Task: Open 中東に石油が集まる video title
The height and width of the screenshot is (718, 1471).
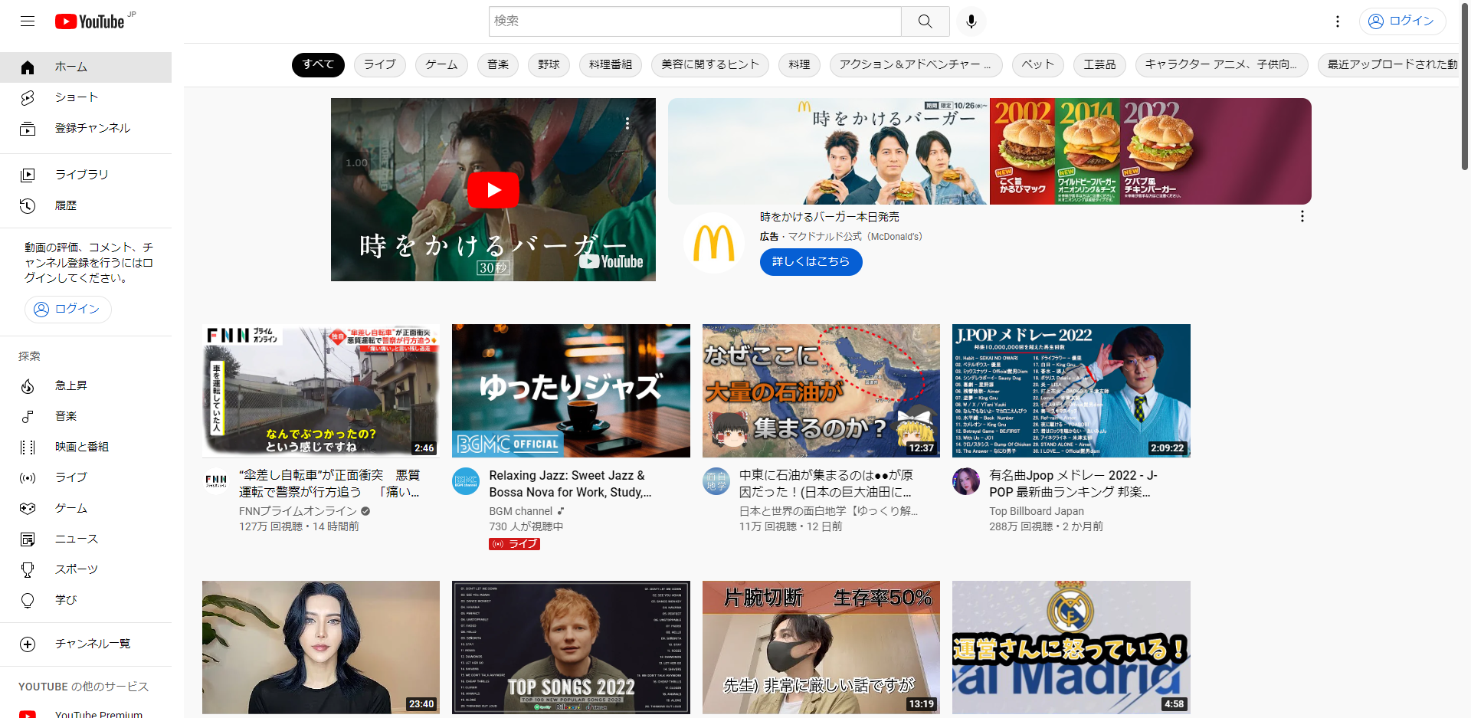Action: point(826,484)
